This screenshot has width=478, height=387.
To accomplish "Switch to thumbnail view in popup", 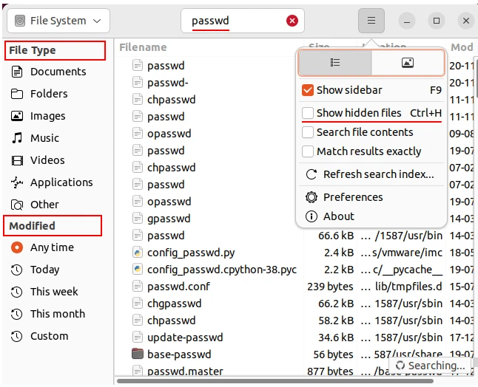I will pos(408,63).
